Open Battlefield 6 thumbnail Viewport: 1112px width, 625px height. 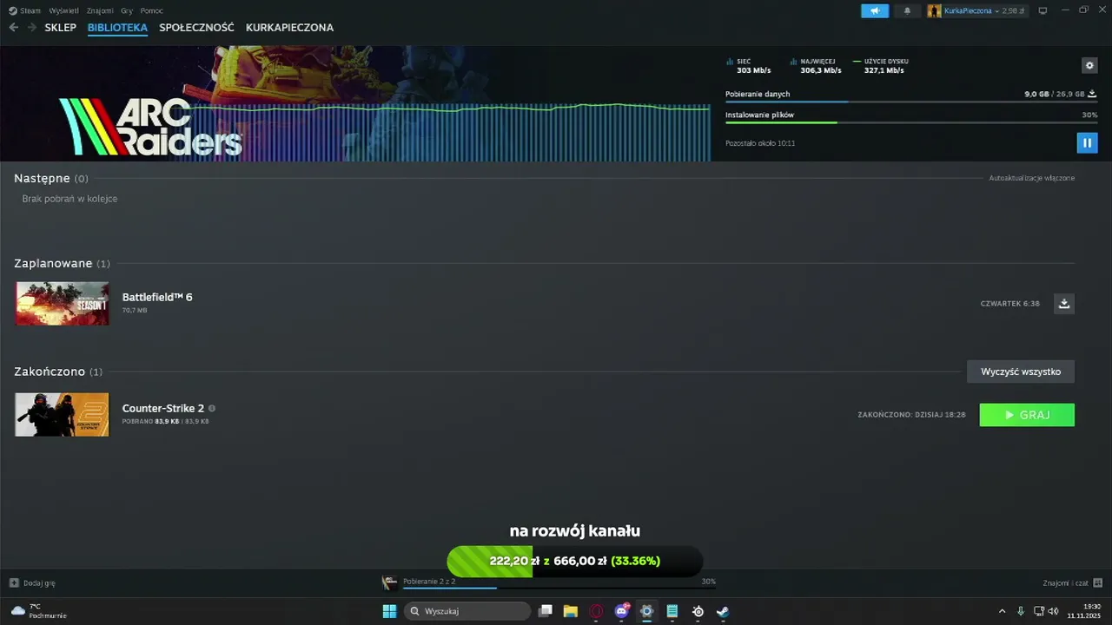point(63,304)
